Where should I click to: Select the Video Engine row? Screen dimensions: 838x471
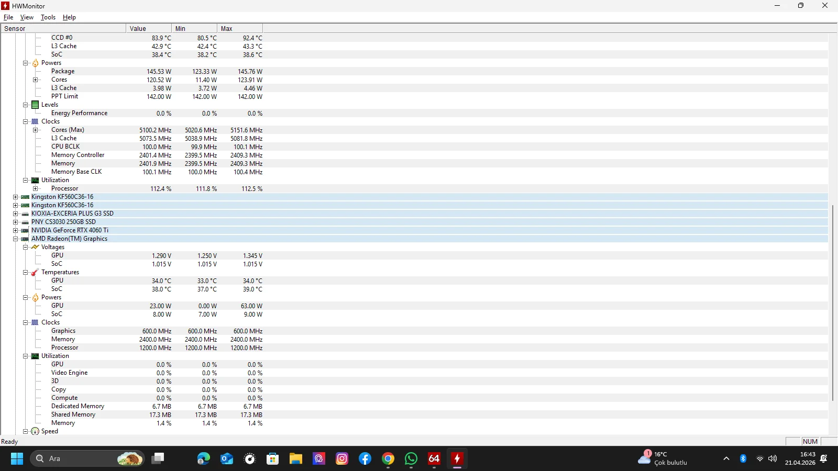pos(414,373)
